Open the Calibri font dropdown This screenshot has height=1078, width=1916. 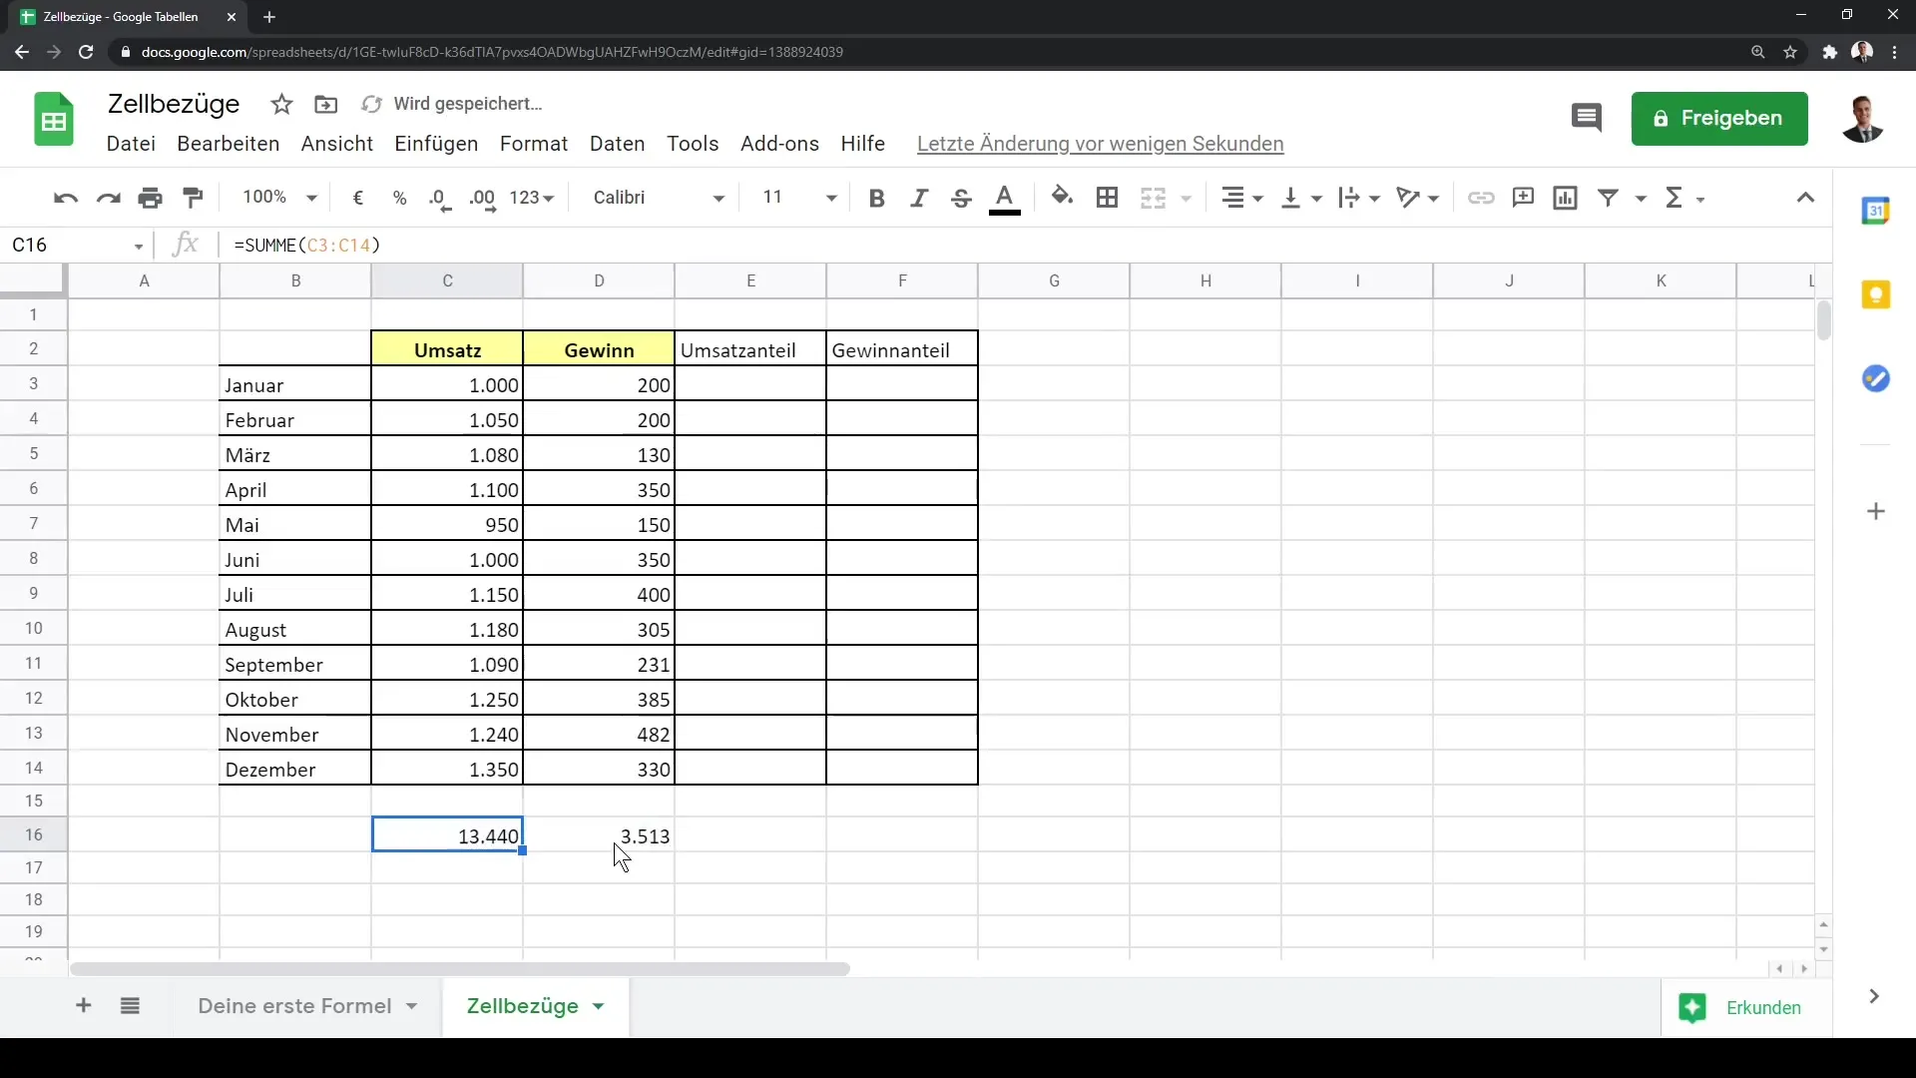659,198
